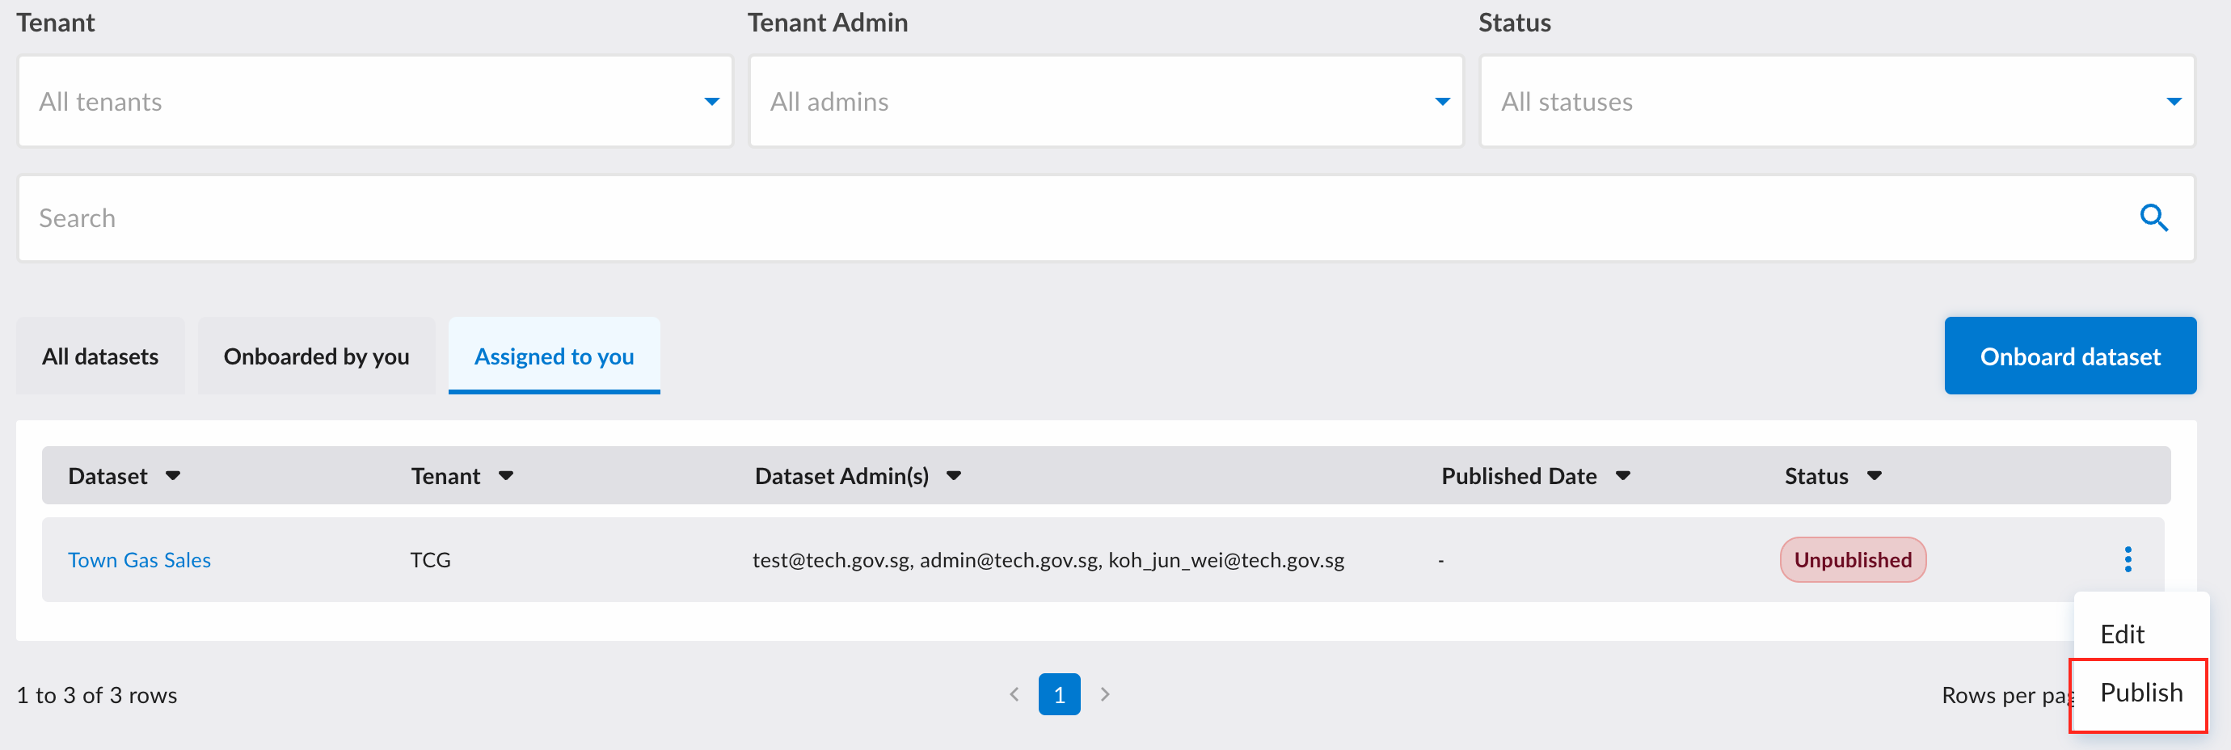Image resolution: width=2231 pixels, height=750 pixels.
Task: Choose Publish from the context menu
Action: 2141,693
